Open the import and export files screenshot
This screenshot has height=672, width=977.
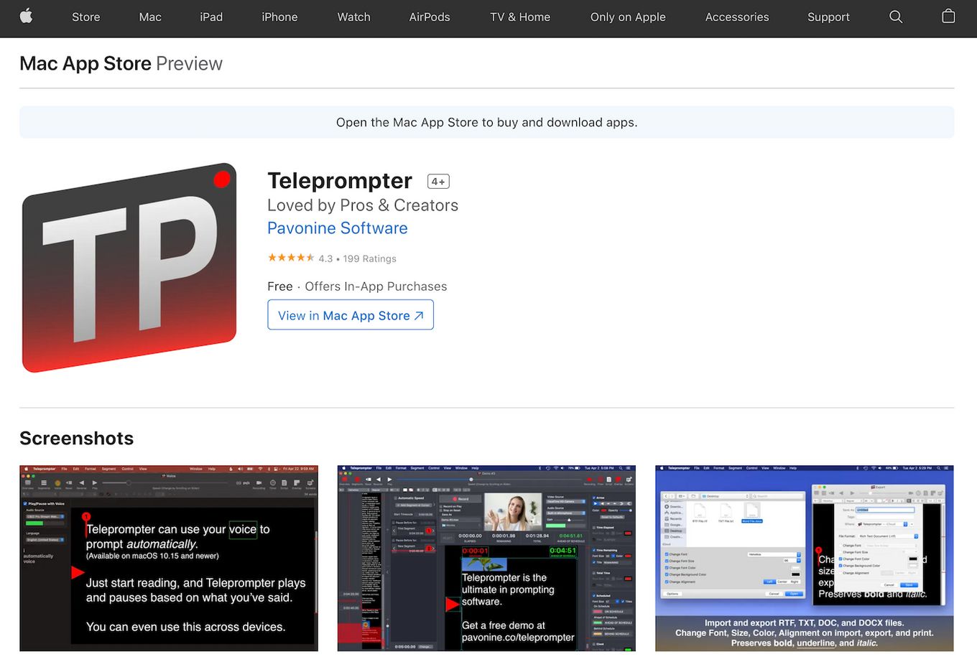pyautogui.click(x=805, y=559)
